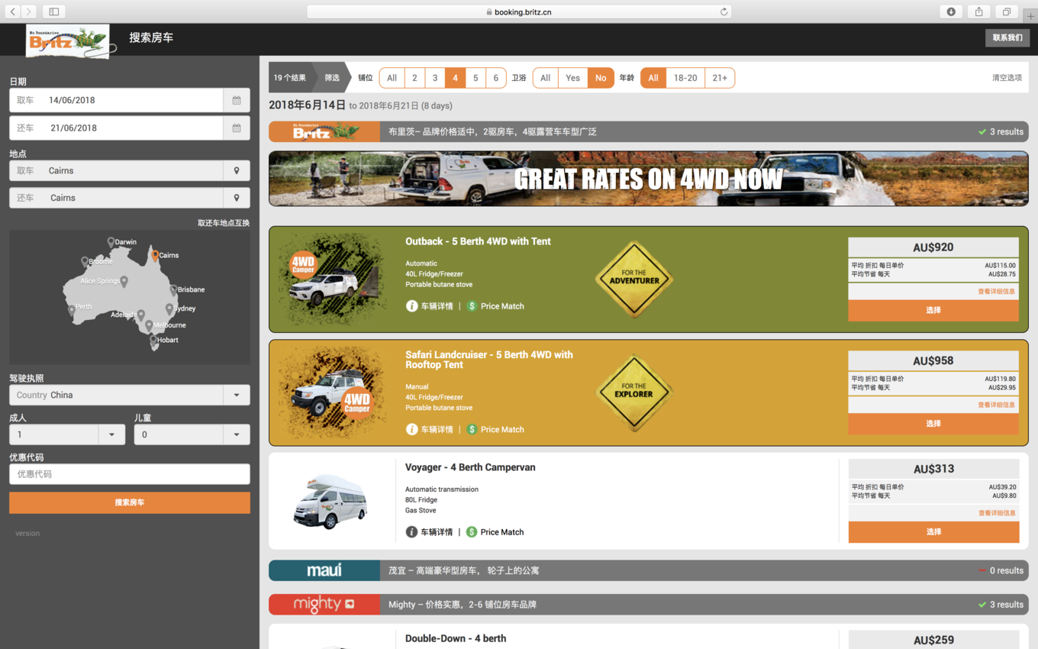Select Outback 5 Berth with 选择
This screenshot has height=649, width=1038.
(x=933, y=310)
